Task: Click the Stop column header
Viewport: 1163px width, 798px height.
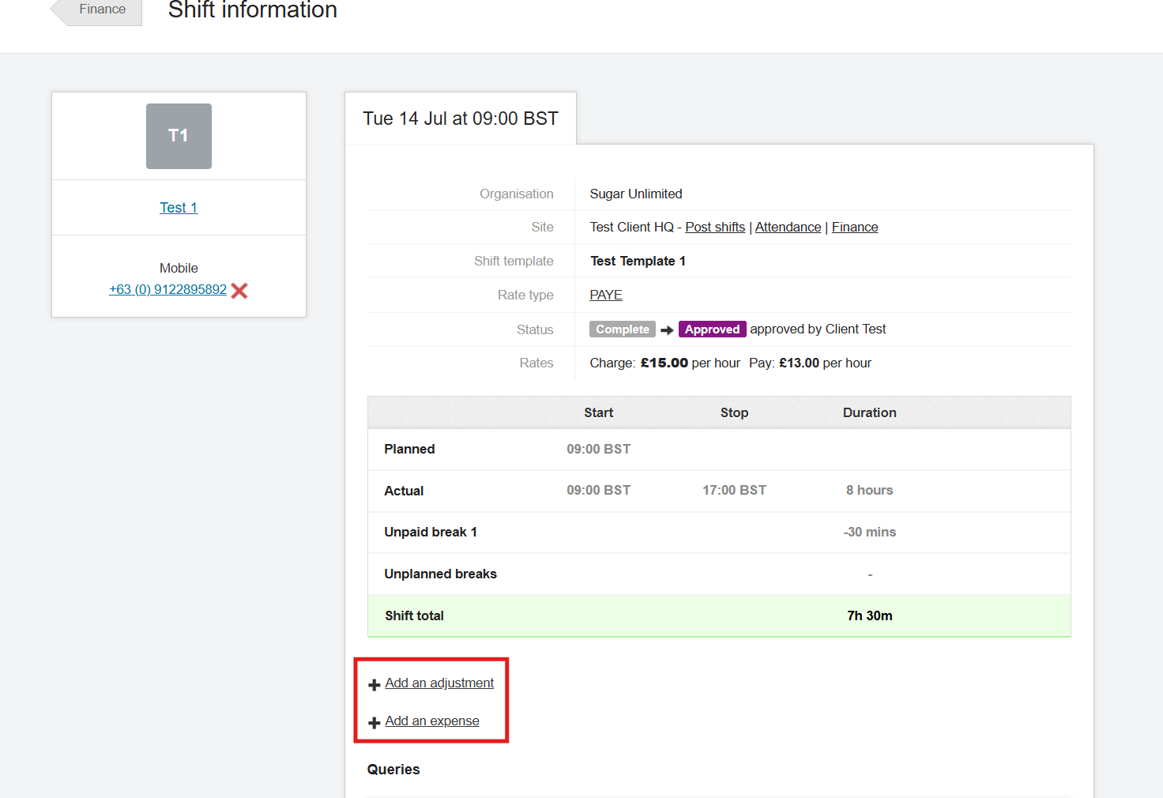Action: coord(734,412)
